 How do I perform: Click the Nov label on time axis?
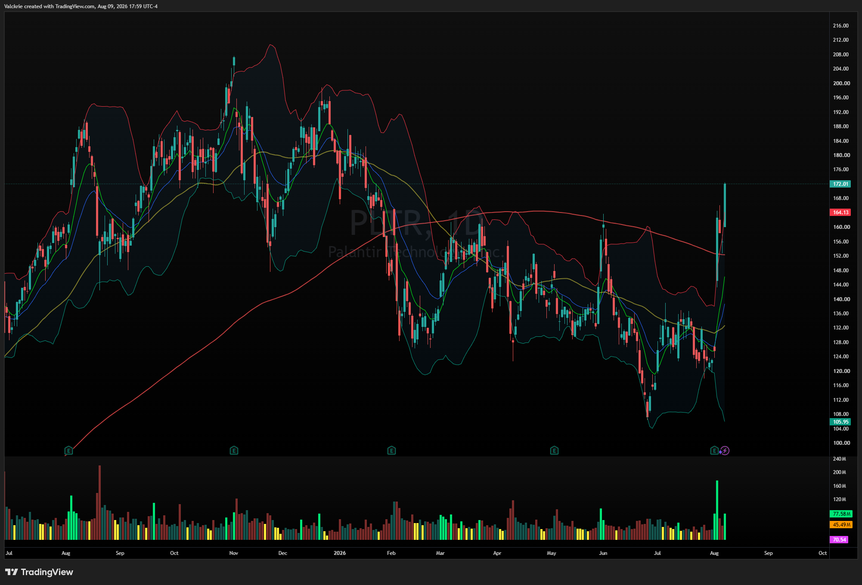pos(234,553)
